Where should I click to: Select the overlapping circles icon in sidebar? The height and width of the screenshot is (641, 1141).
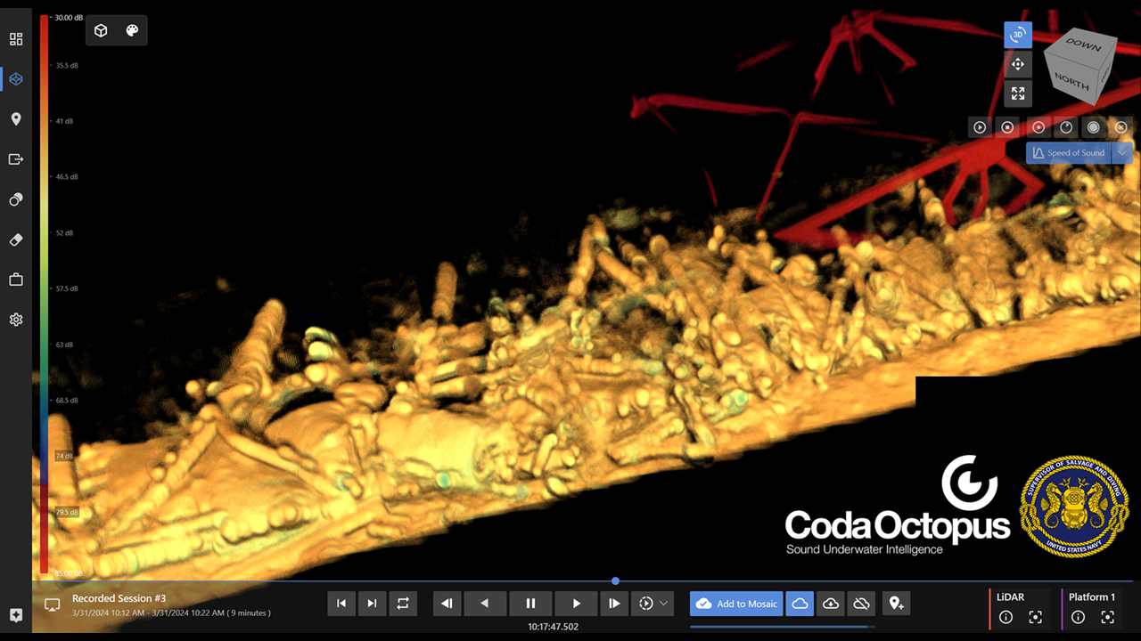pos(16,199)
